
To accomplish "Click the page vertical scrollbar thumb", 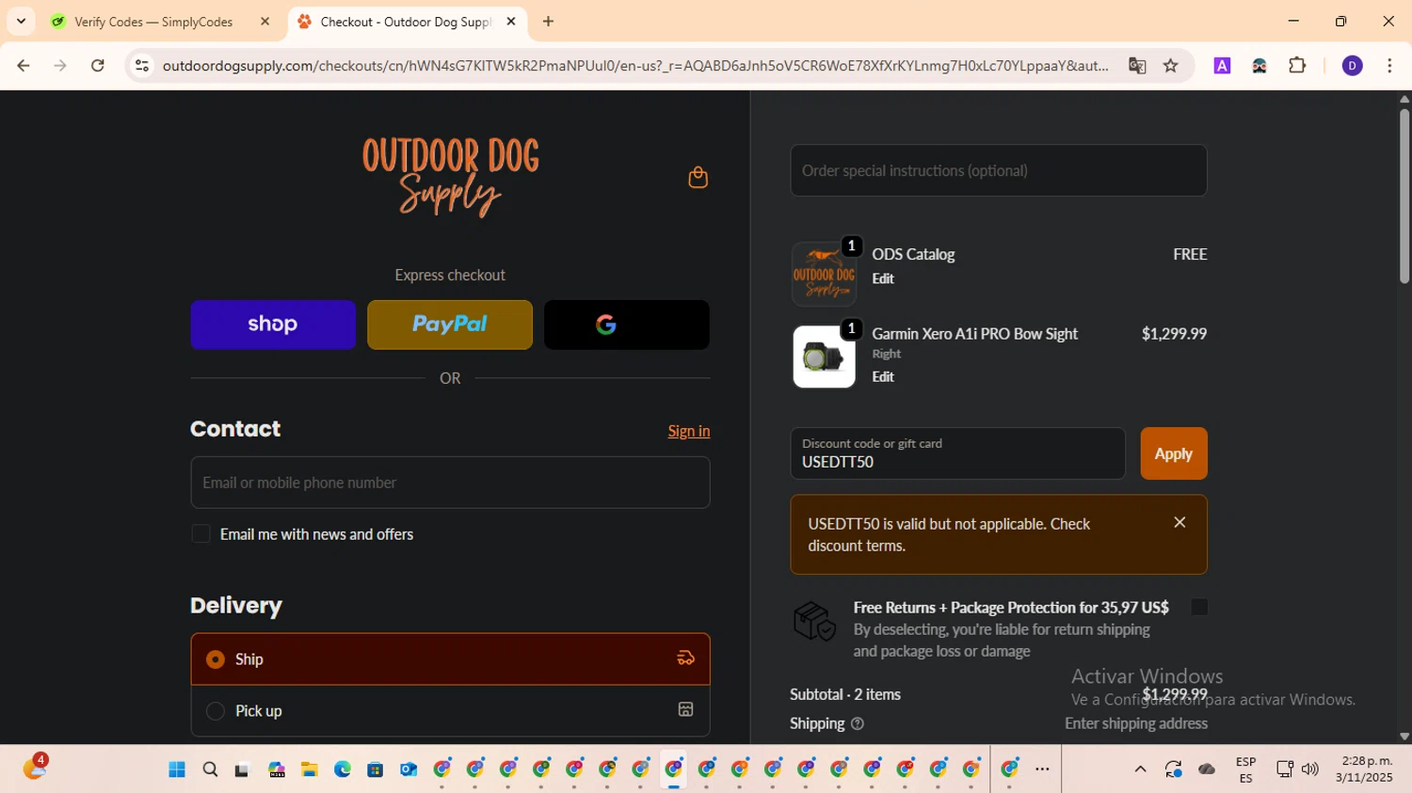I will click(1404, 196).
